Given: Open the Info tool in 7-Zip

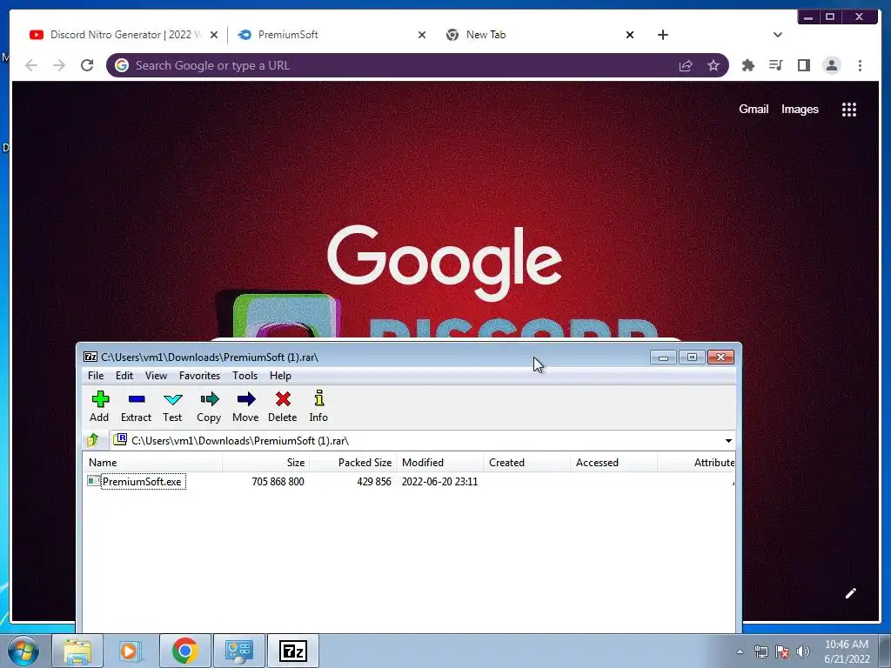Looking at the screenshot, I should coord(318,406).
